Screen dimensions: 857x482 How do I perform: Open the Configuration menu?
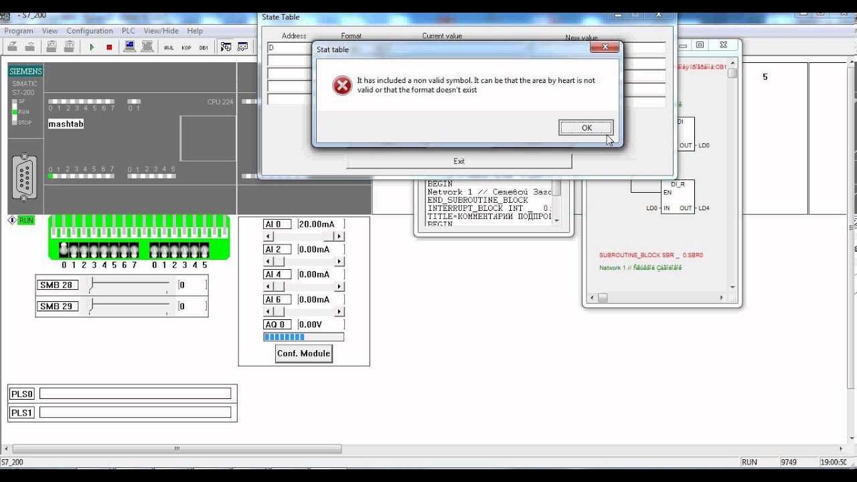tap(90, 31)
